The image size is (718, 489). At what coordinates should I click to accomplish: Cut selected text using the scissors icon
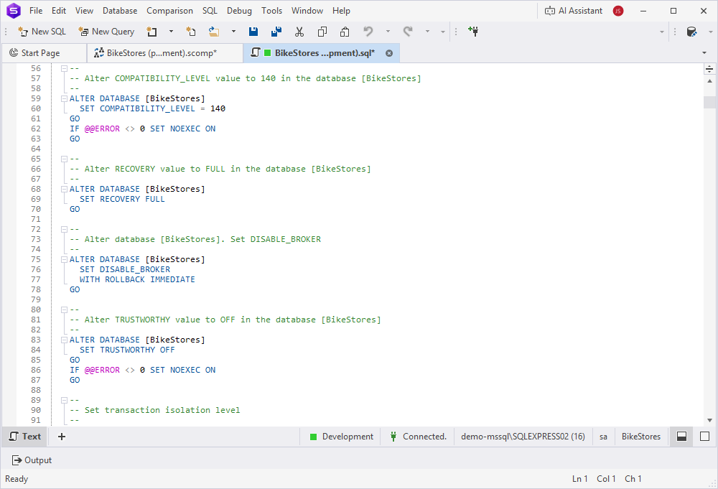[299, 32]
